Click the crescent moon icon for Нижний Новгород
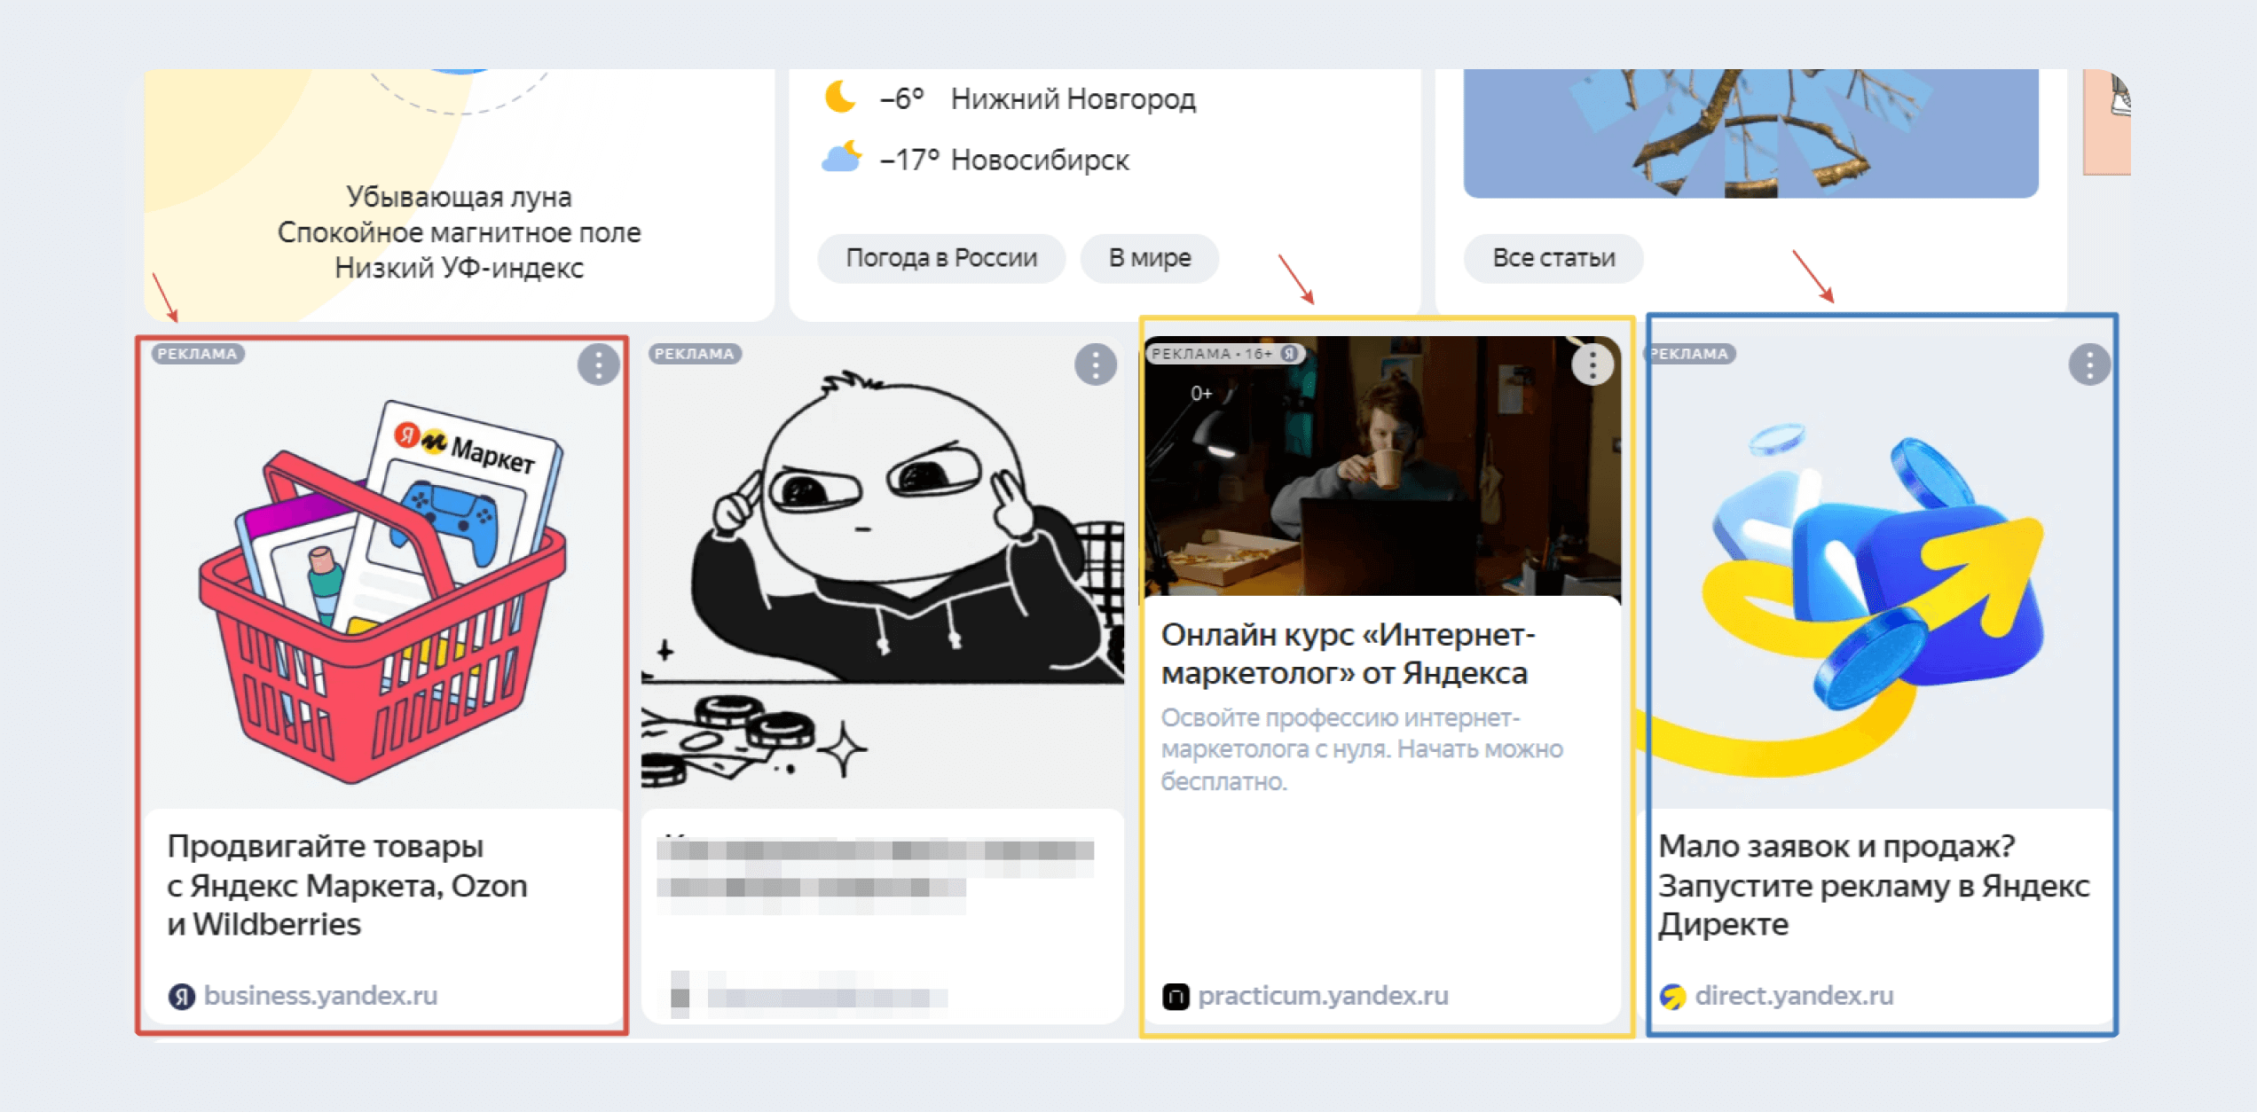The image size is (2257, 1112). click(838, 96)
